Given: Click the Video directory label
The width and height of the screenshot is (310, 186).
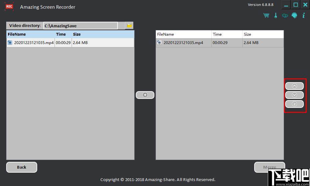Looking at the screenshot, I should (25, 26).
